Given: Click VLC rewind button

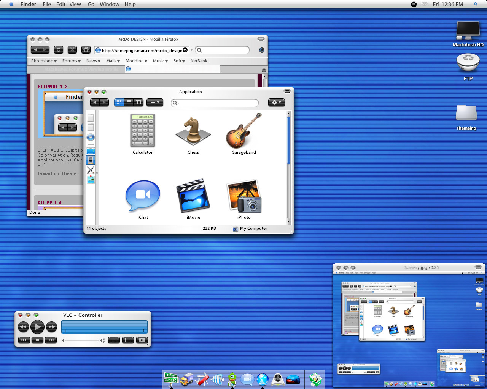Looking at the screenshot, I should [23, 327].
